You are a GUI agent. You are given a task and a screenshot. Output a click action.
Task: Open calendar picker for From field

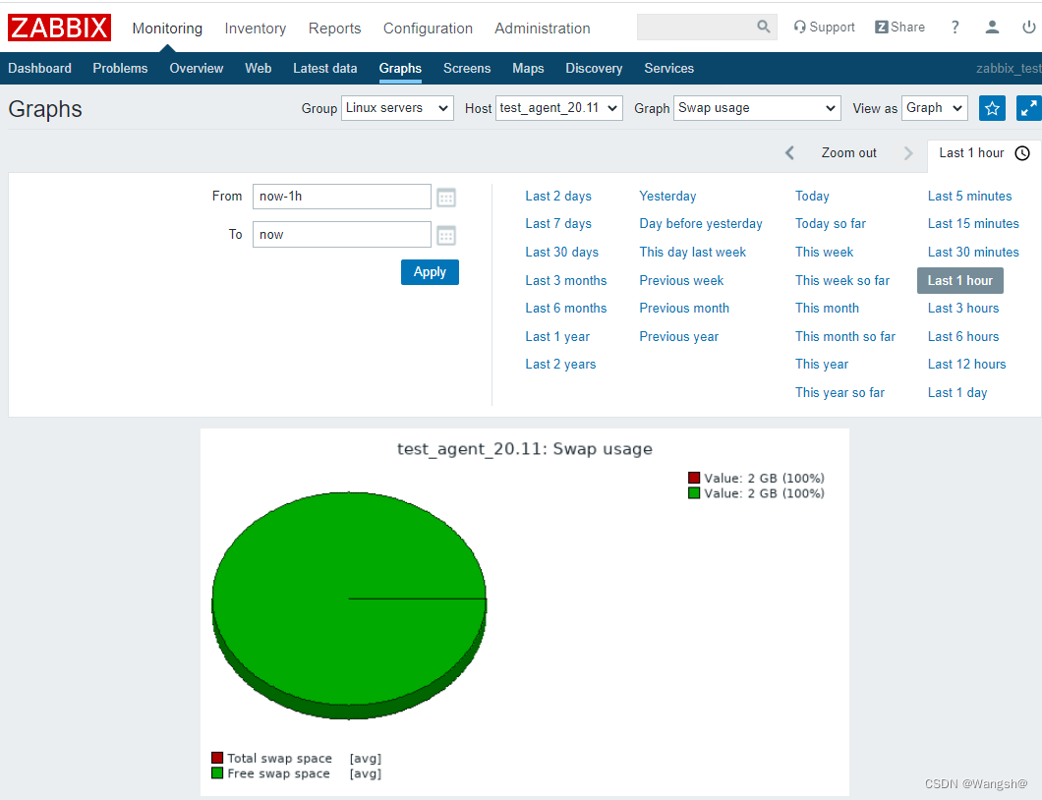(446, 198)
